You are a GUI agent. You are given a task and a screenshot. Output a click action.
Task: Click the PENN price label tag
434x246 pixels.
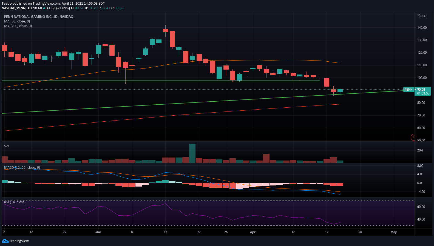[x=409, y=90]
